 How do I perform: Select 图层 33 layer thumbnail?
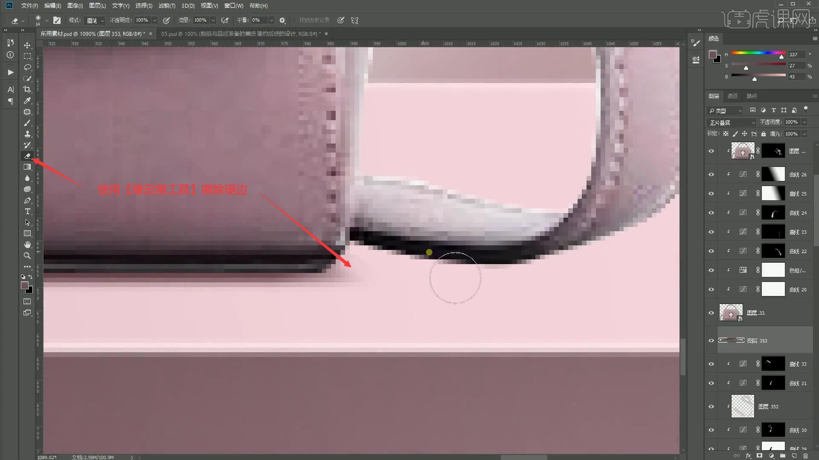[731, 313]
